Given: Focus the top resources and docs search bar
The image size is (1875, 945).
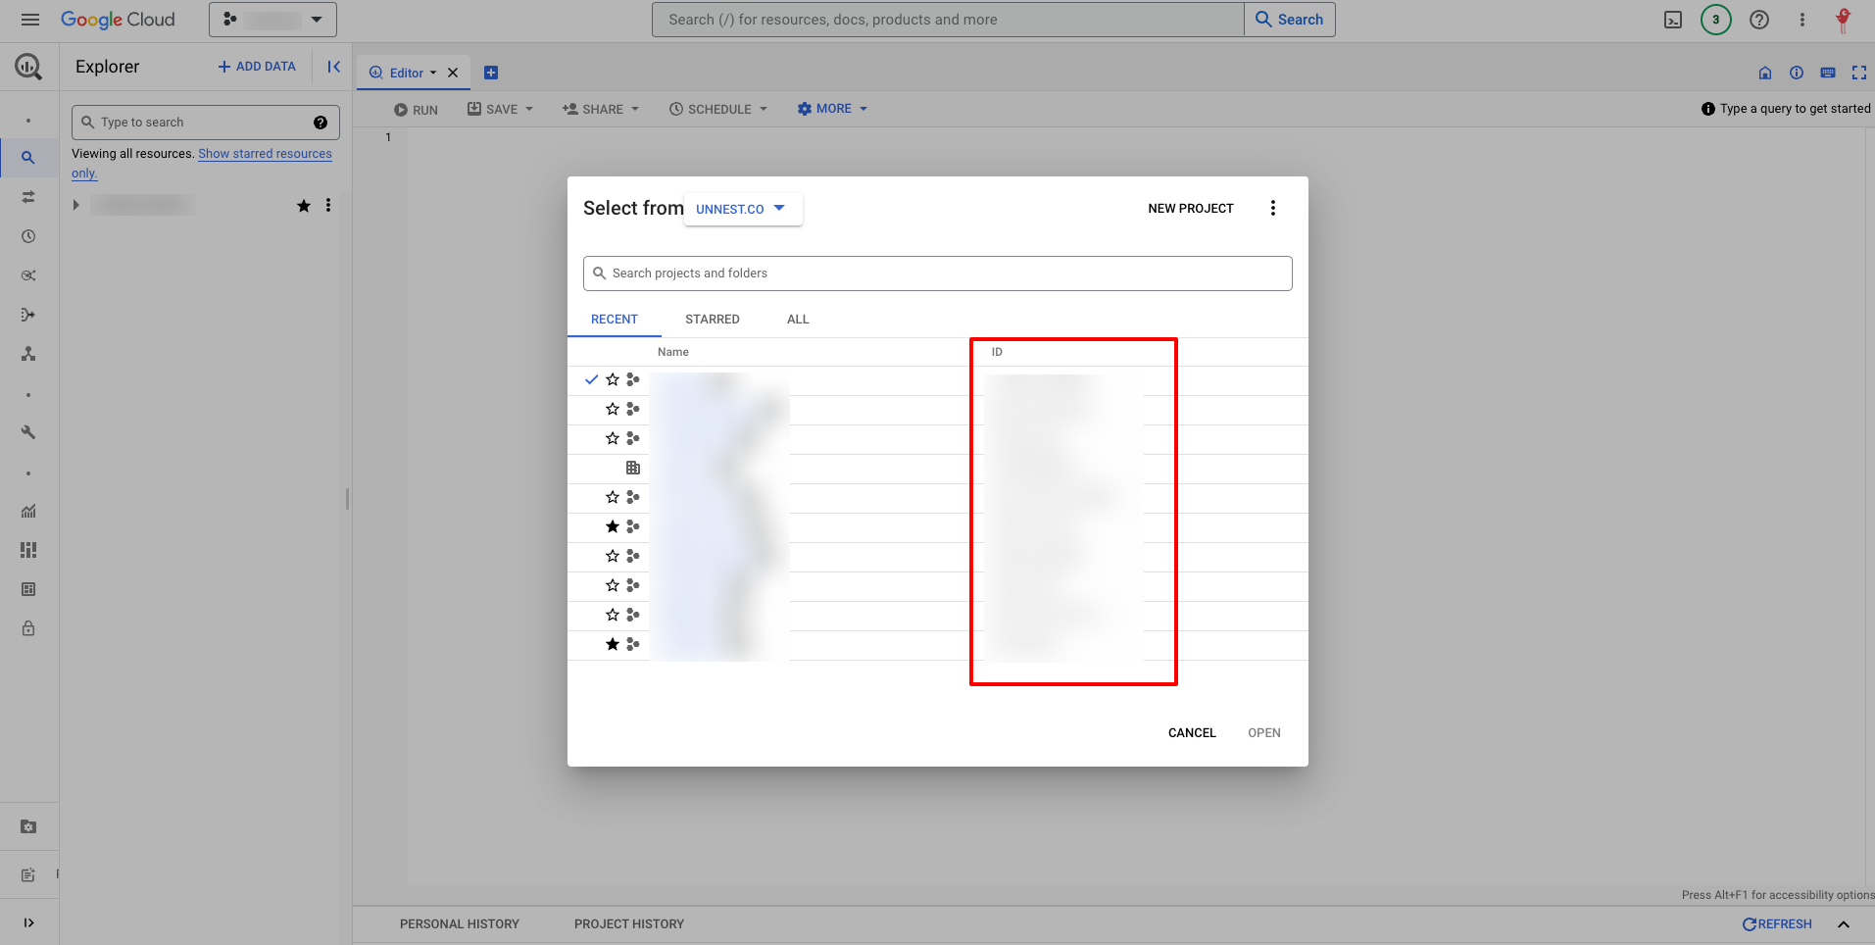Looking at the screenshot, I should click(x=948, y=20).
